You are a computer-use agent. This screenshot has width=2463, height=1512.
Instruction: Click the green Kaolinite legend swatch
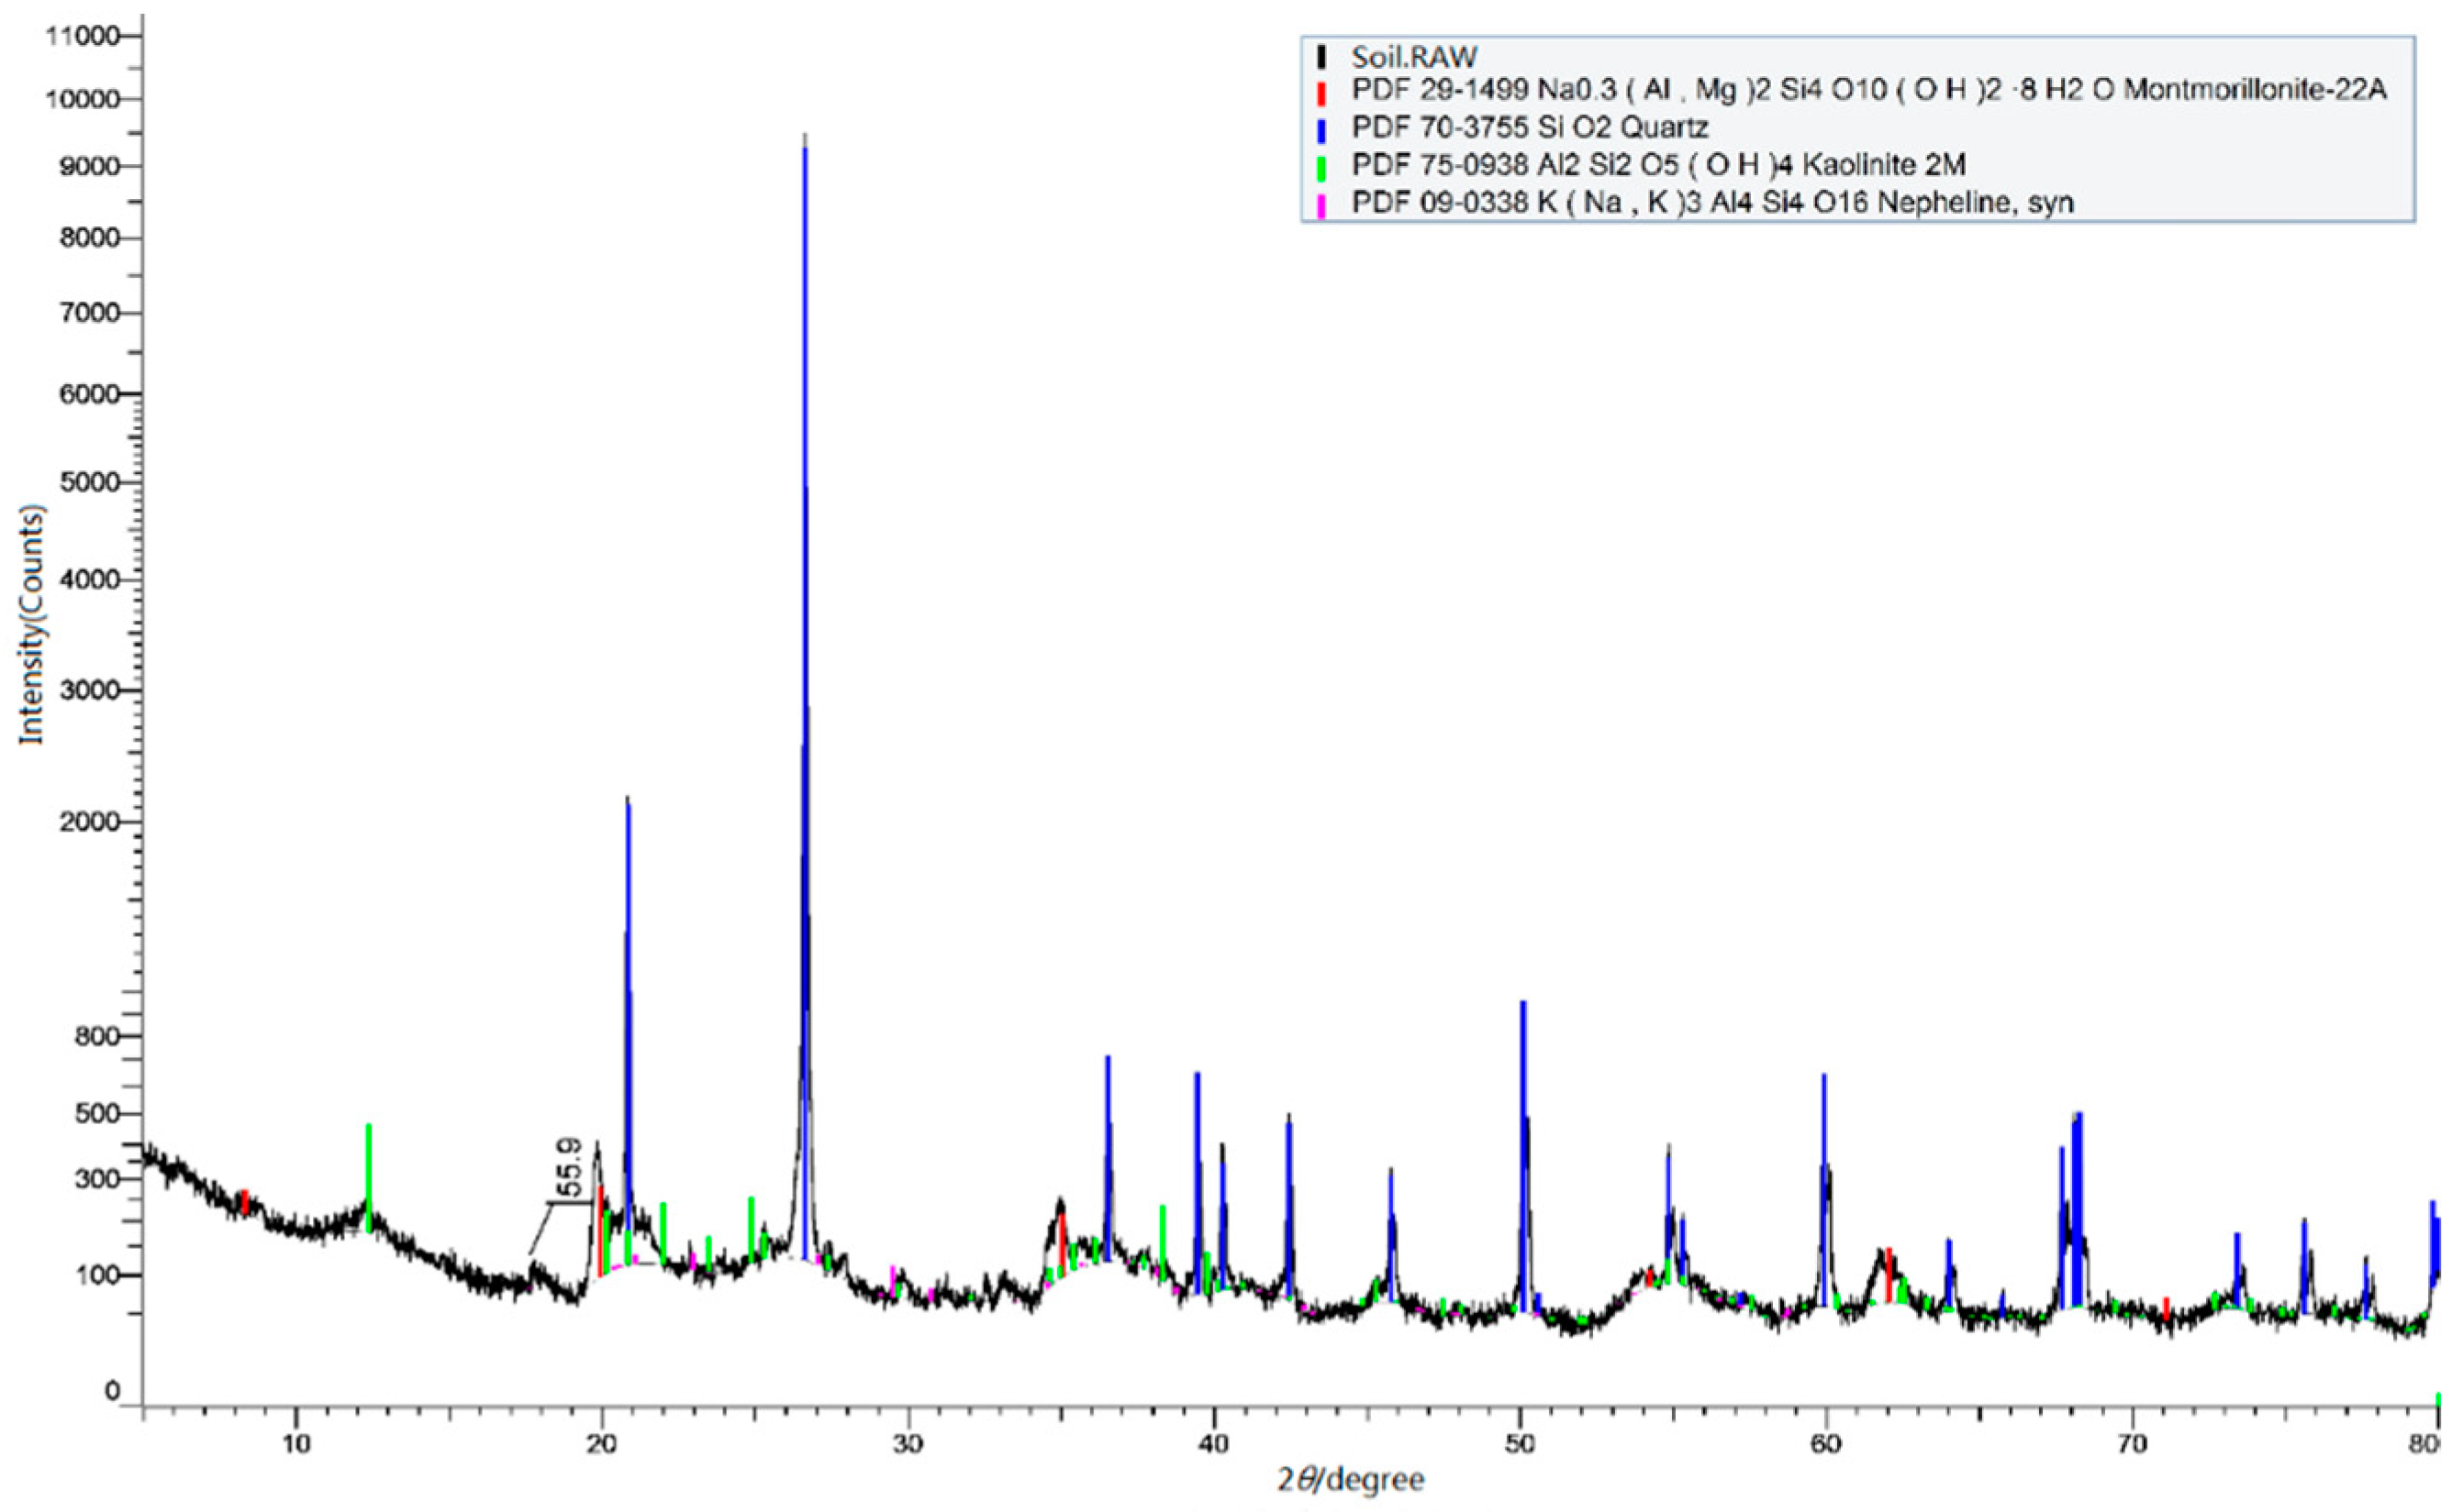coord(1322,167)
